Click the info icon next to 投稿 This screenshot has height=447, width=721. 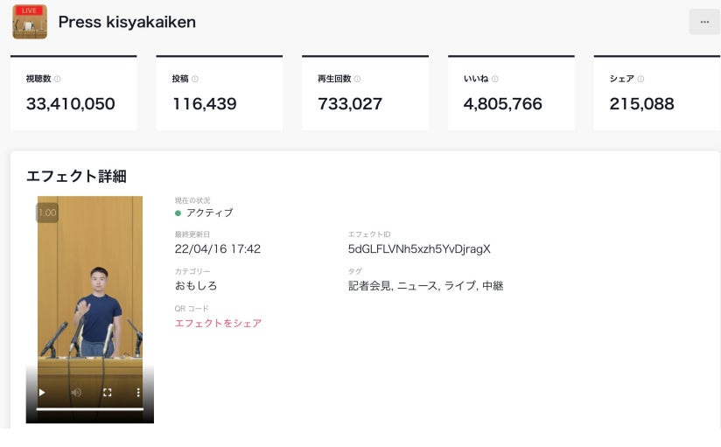196,79
